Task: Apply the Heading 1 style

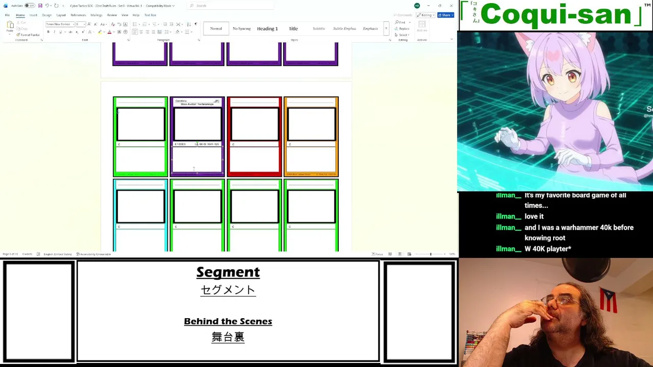Action: (267, 29)
